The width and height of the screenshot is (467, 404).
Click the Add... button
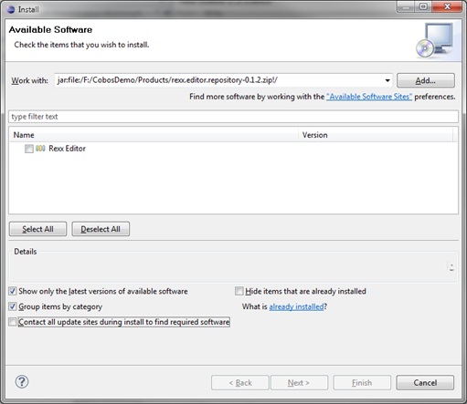click(426, 80)
